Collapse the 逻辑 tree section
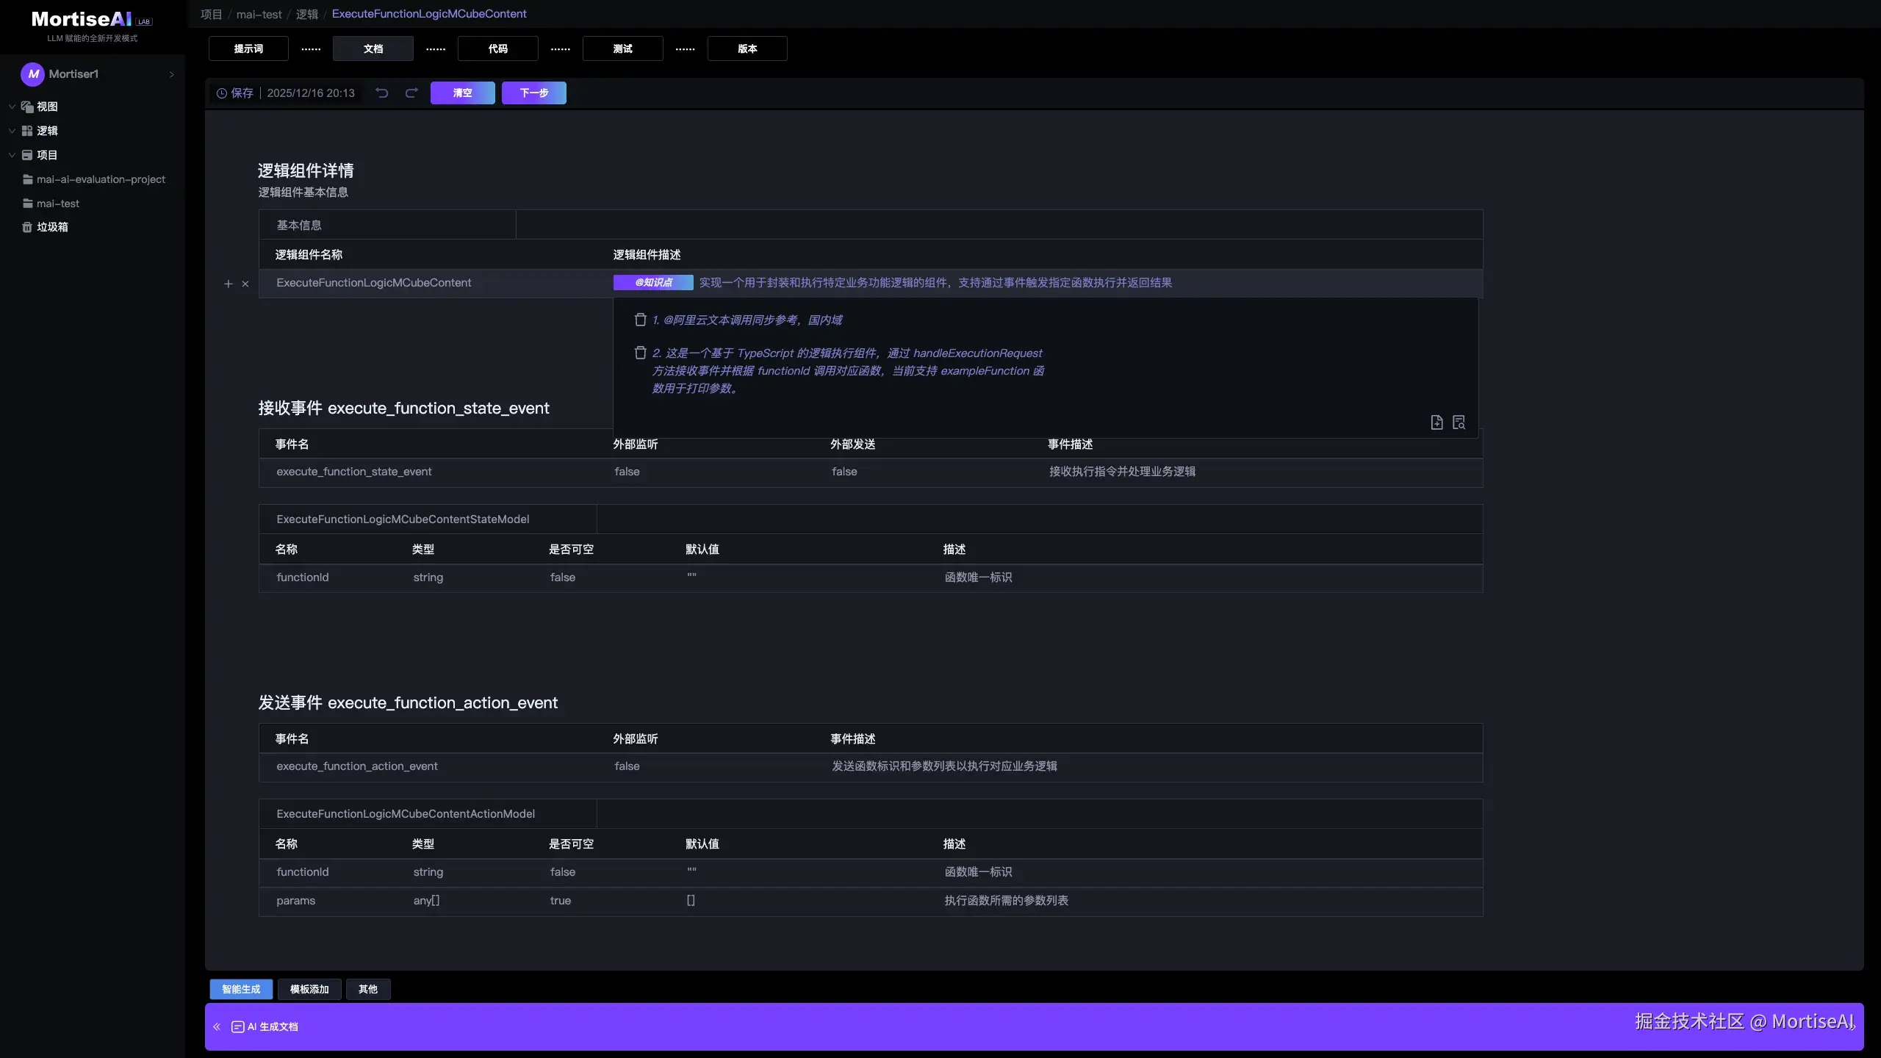1881x1058 pixels. [12, 131]
